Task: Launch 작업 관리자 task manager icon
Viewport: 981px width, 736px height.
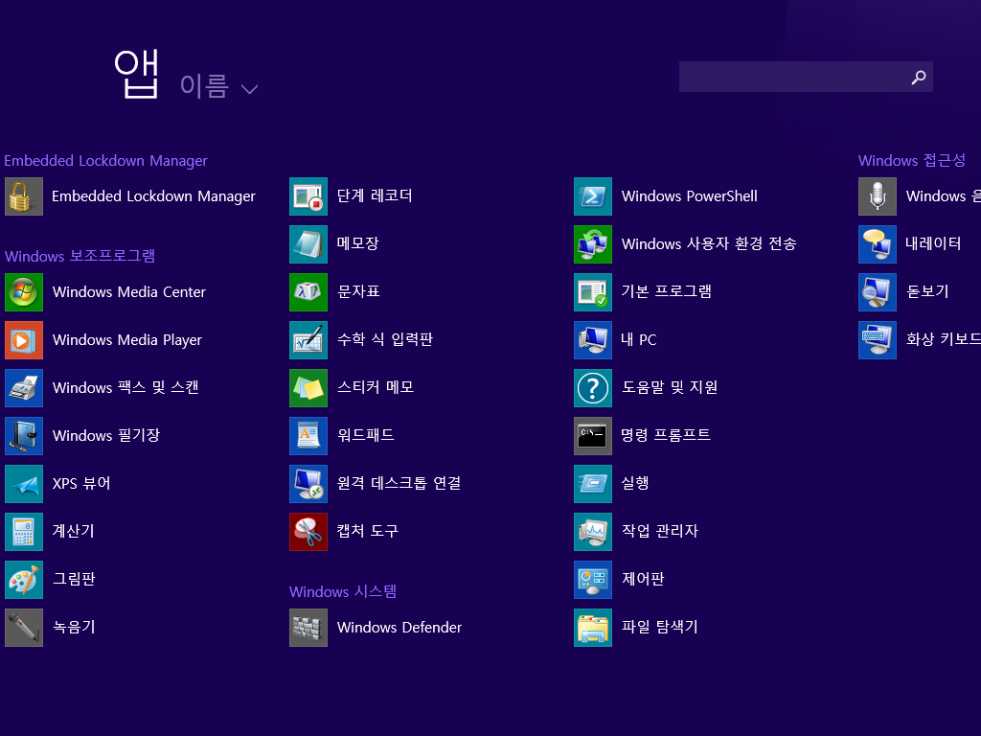Action: pos(593,531)
